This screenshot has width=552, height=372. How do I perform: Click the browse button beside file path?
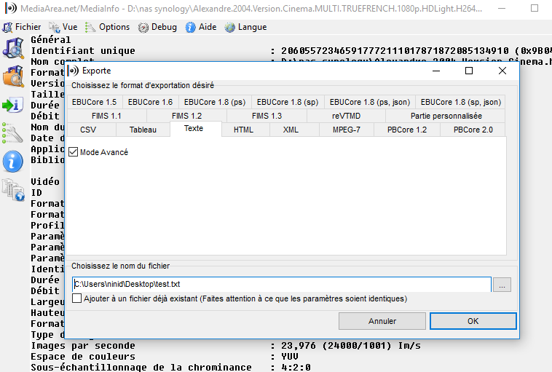click(x=502, y=285)
